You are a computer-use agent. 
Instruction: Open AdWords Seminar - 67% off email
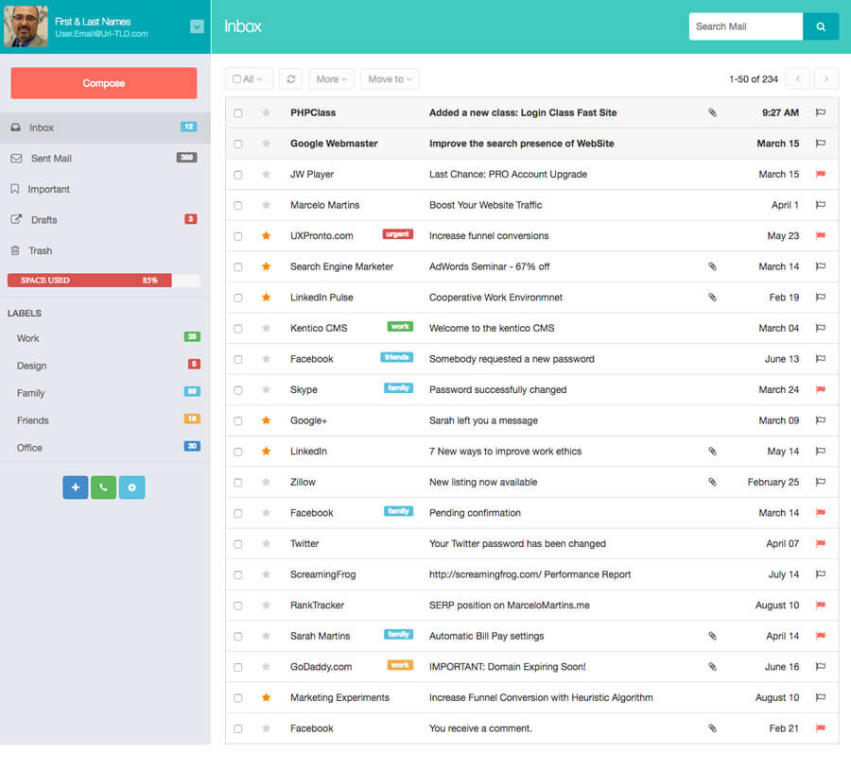pos(489,266)
